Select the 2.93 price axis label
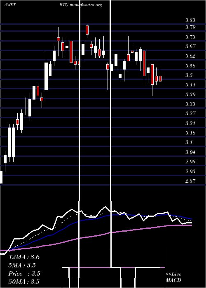The width and height of the screenshot is (206, 288). point(190,171)
